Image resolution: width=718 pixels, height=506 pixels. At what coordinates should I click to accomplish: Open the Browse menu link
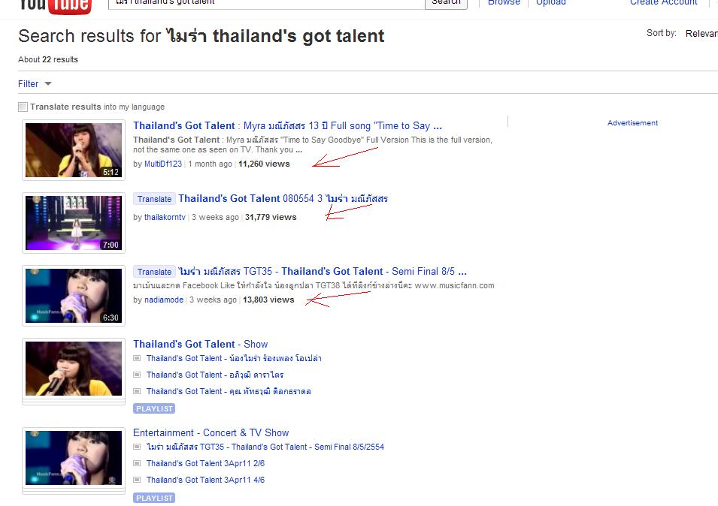504,3
